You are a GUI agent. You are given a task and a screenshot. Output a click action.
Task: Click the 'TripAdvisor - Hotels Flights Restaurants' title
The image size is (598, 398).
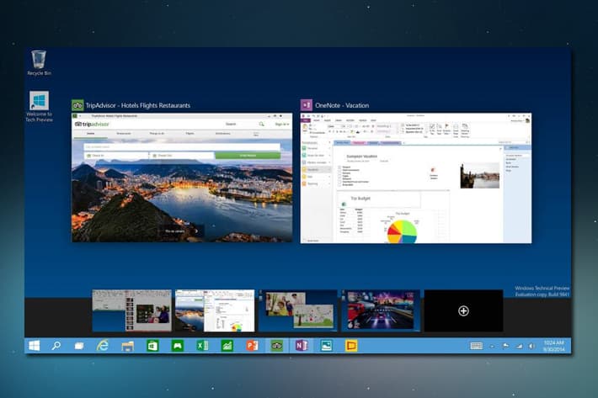[x=137, y=105]
